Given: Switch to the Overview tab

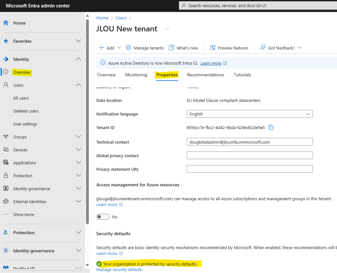Looking at the screenshot, I should [106, 75].
